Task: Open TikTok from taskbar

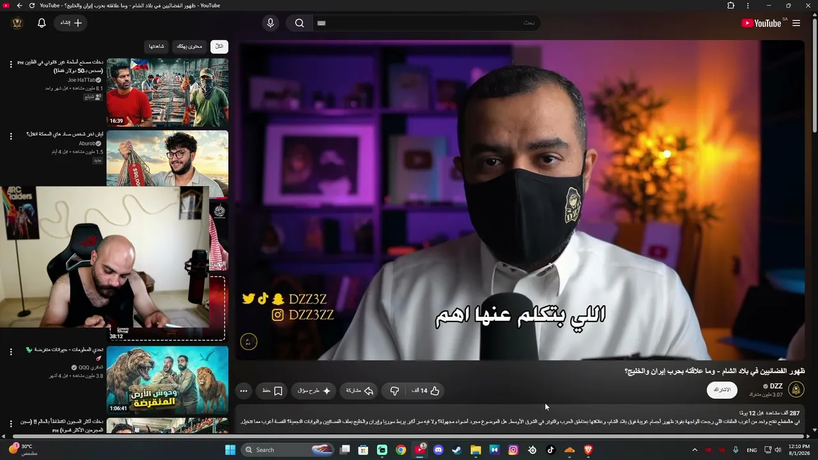Action: (551, 450)
